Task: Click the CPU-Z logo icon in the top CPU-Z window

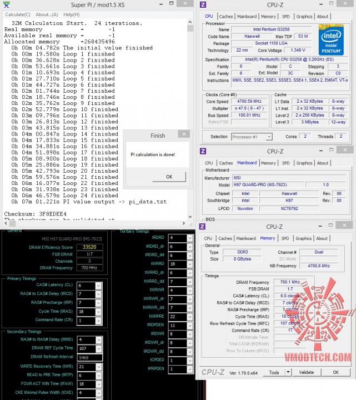Action: [203, 4]
